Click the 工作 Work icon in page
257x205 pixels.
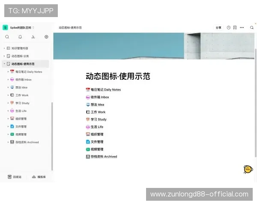(88, 112)
